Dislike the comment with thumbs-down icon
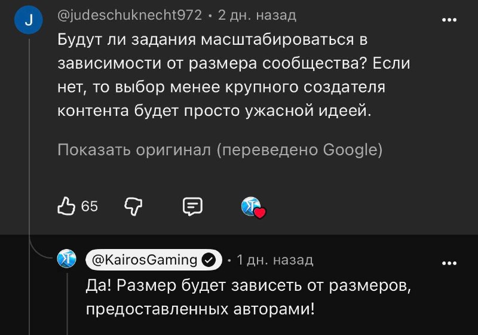The width and height of the screenshot is (478, 335). tap(133, 207)
